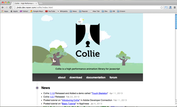Open the Yahoo! bookmark
Image resolution: width=177 pixels, height=107 pixels.
coord(24,11)
